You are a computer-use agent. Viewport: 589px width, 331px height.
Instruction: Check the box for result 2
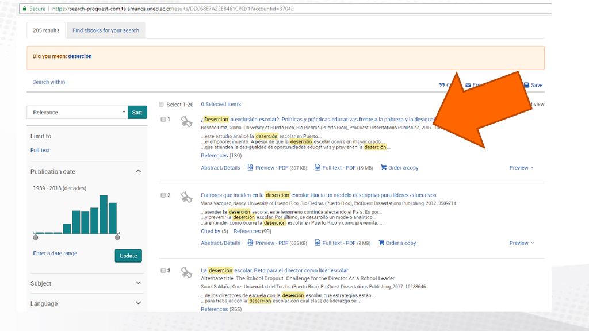click(x=163, y=195)
